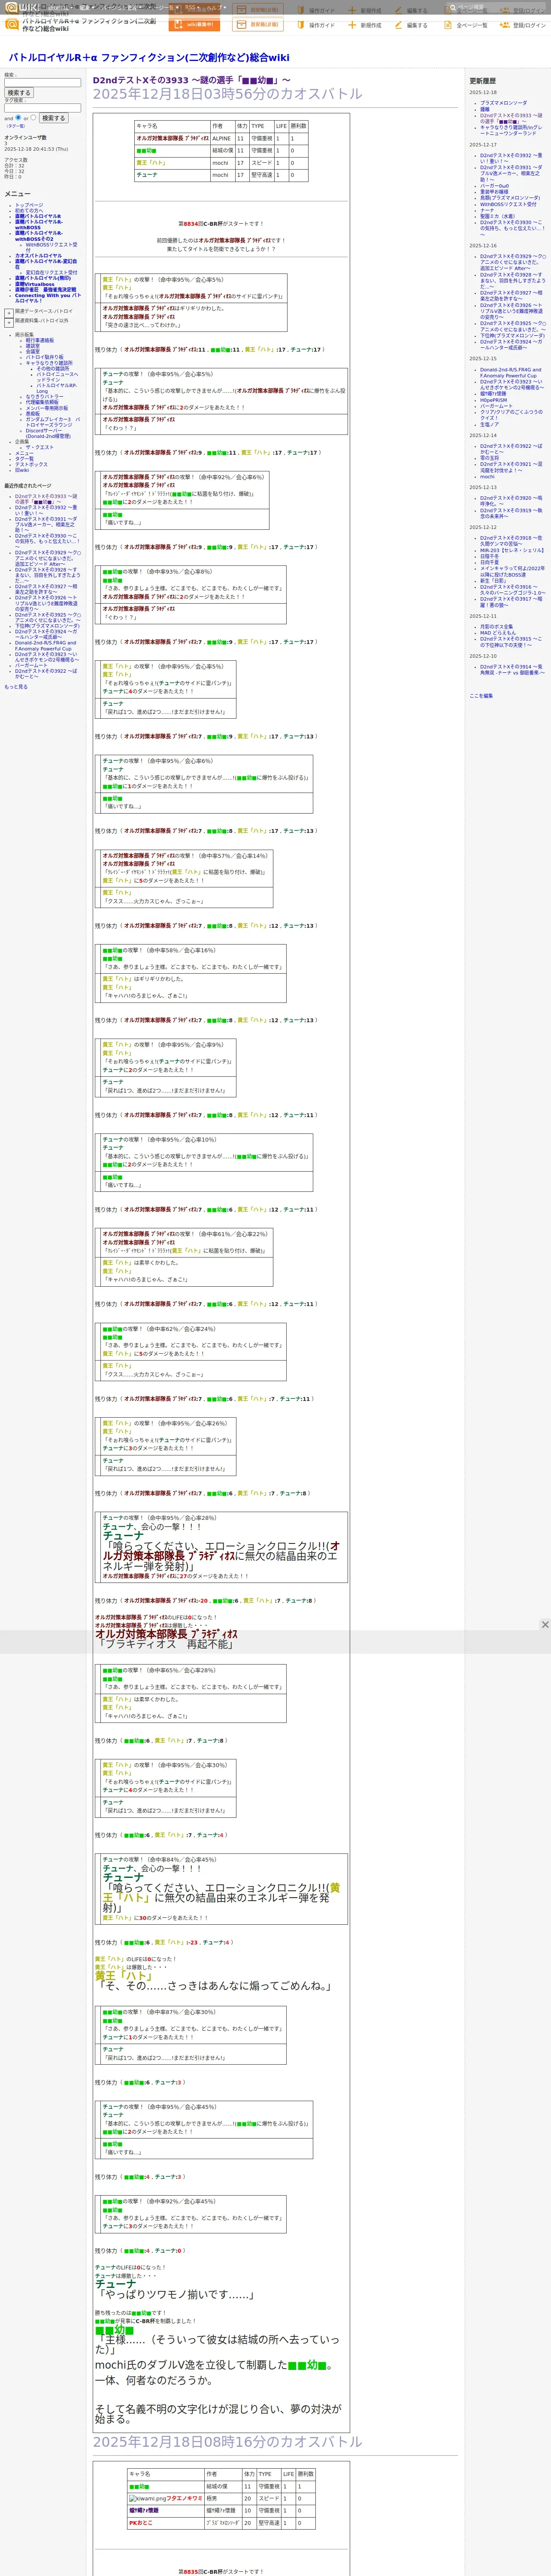Viewport: 551px width, 2576px height.
Task: Expand 関連データベース-バトロイ section
Action: coord(9,312)
